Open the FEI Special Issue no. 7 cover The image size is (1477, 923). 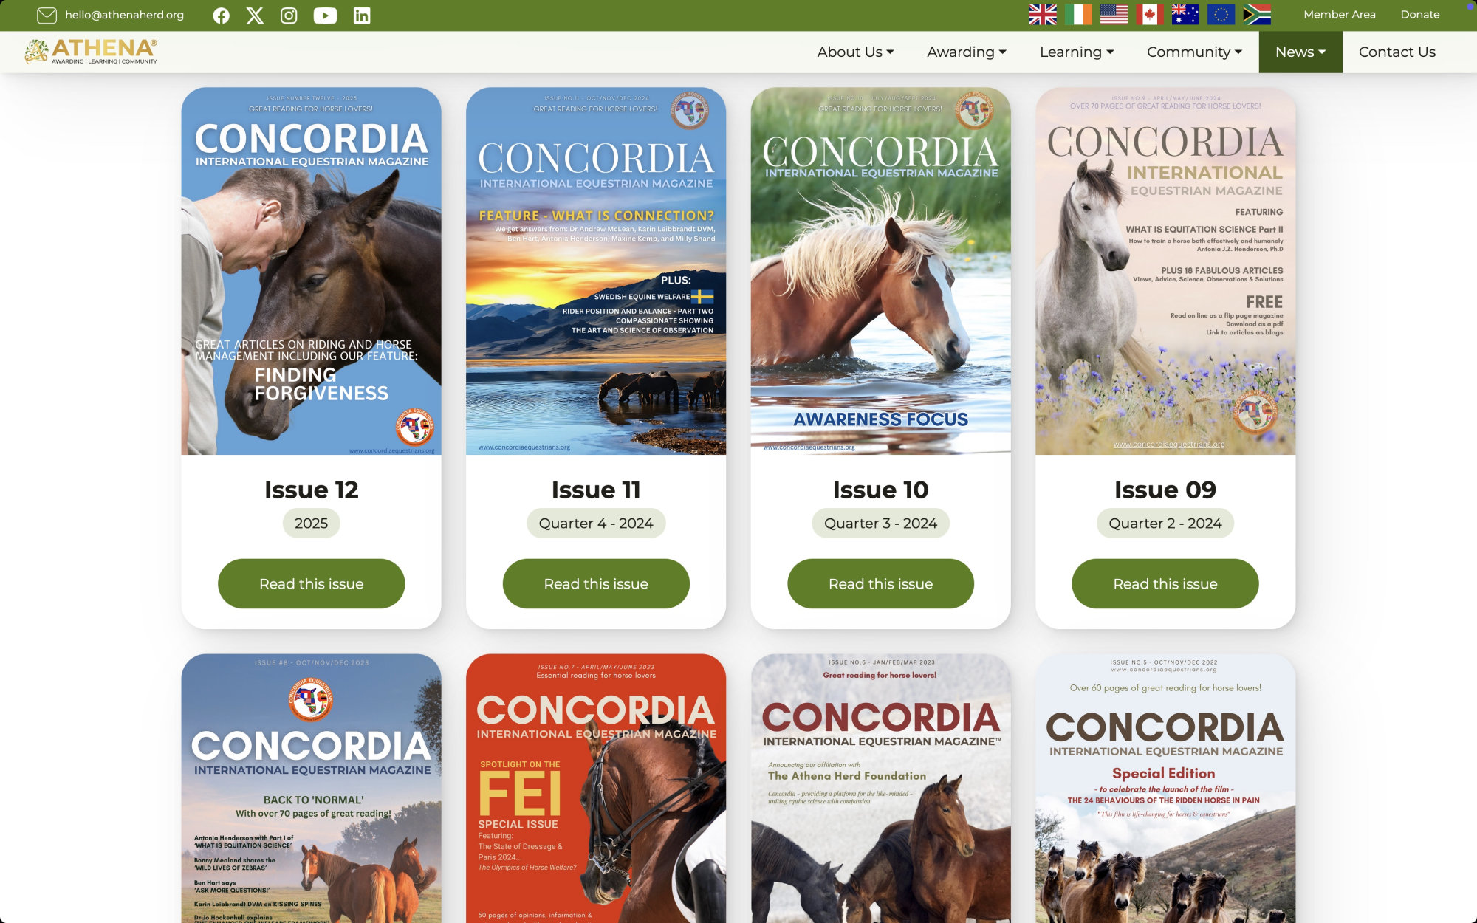[x=596, y=789]
